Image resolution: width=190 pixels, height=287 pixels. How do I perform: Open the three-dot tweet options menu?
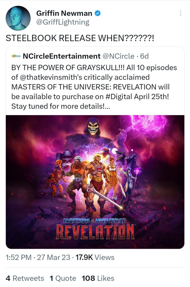(181, 13)
